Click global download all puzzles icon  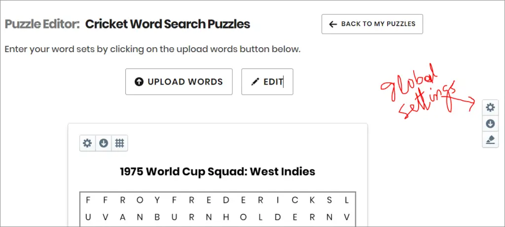pos(490,124)
